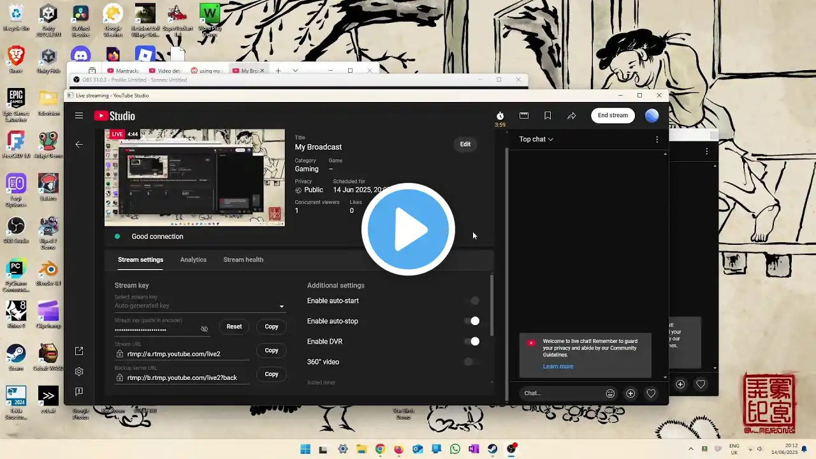Copy the Stream URL

point(272,351)
